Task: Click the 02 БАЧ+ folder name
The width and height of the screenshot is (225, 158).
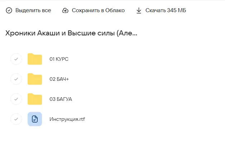Action: [59, 79]
